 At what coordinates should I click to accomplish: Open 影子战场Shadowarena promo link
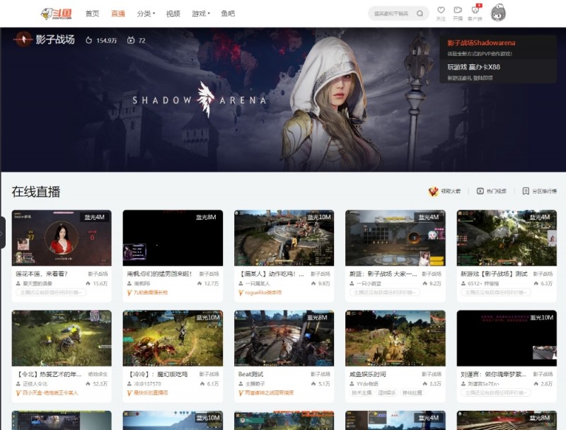481,43
